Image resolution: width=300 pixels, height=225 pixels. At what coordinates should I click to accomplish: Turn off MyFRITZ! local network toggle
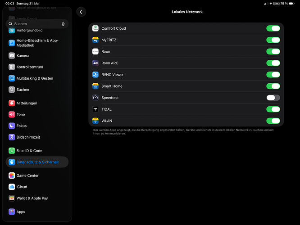tap(273, 40)
